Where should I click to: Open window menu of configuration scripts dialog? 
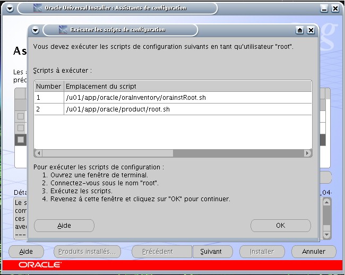pos(35,30)
